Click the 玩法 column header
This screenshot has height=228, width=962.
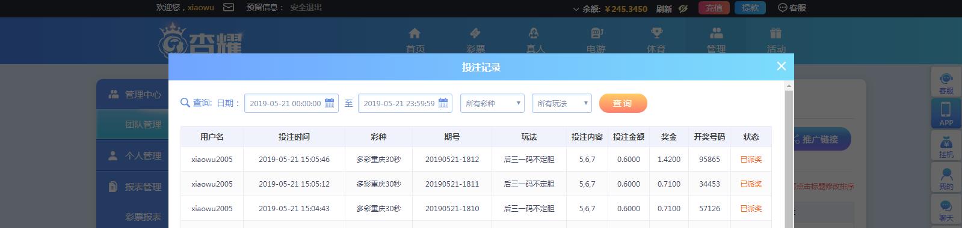pos(529,137)
